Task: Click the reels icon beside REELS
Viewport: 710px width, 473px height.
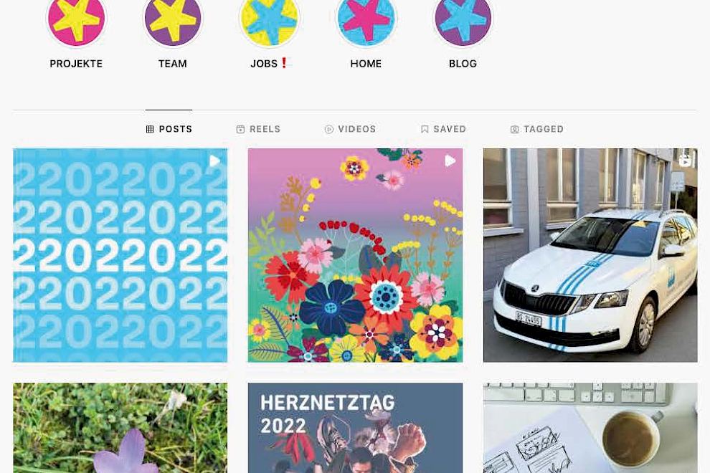Action: pos(240,130)
